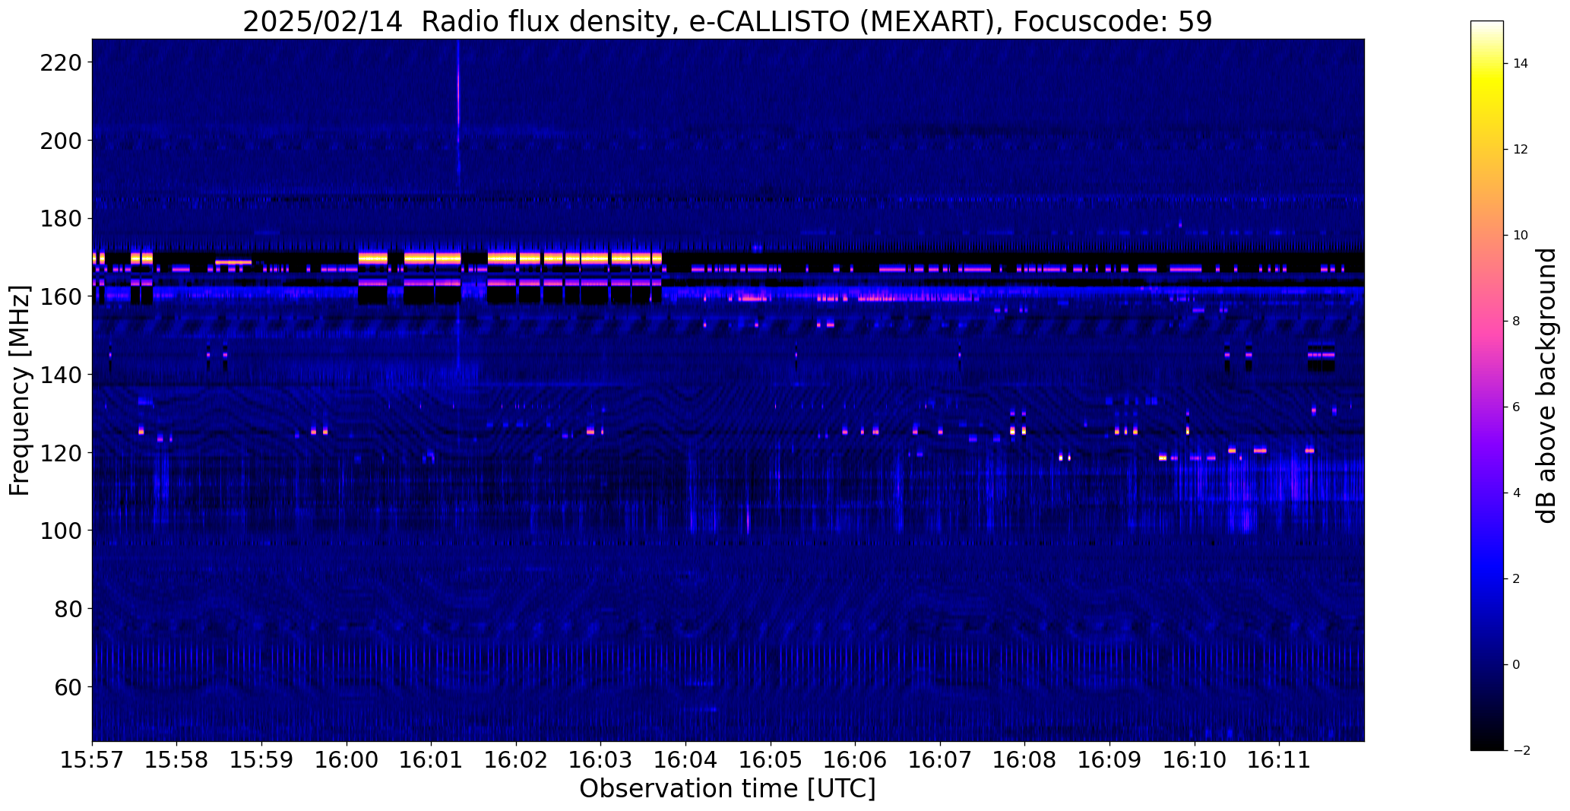
Task: Click the colorbar tick label 8
Action: coord(1516,322)
